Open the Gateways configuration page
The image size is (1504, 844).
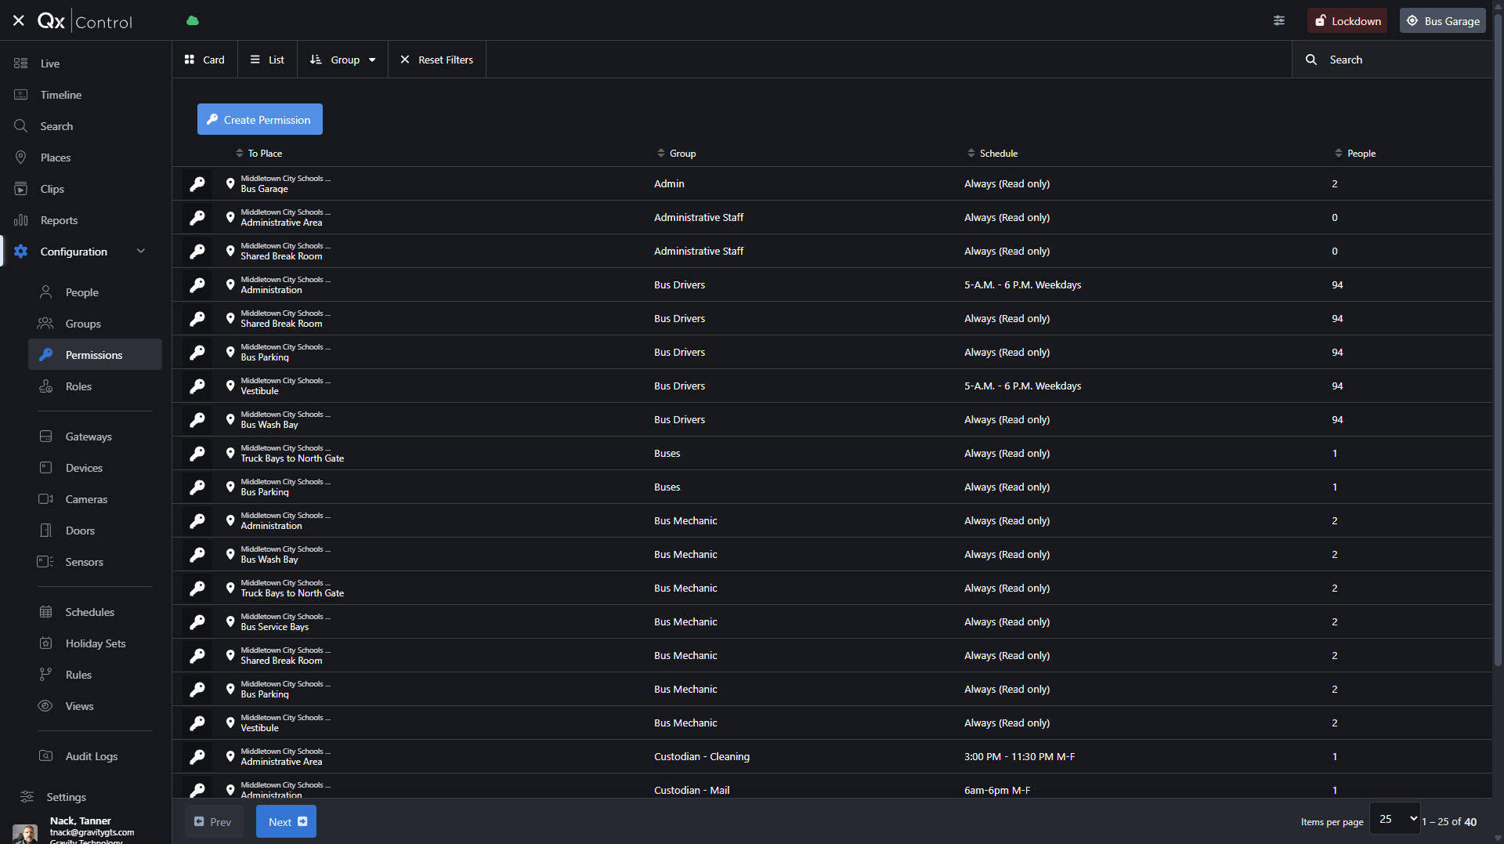(x=89, y=436)
